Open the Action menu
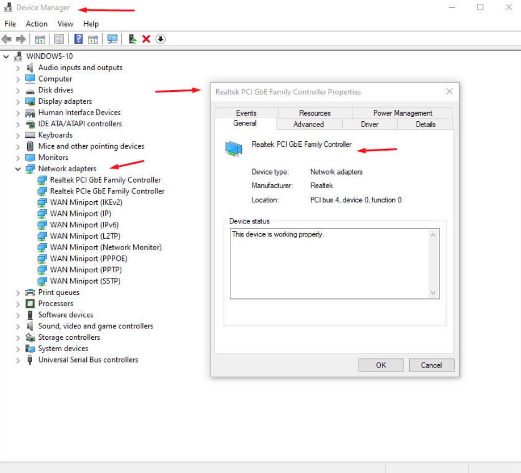Viewport: 521px width, 473px height. 36,24
